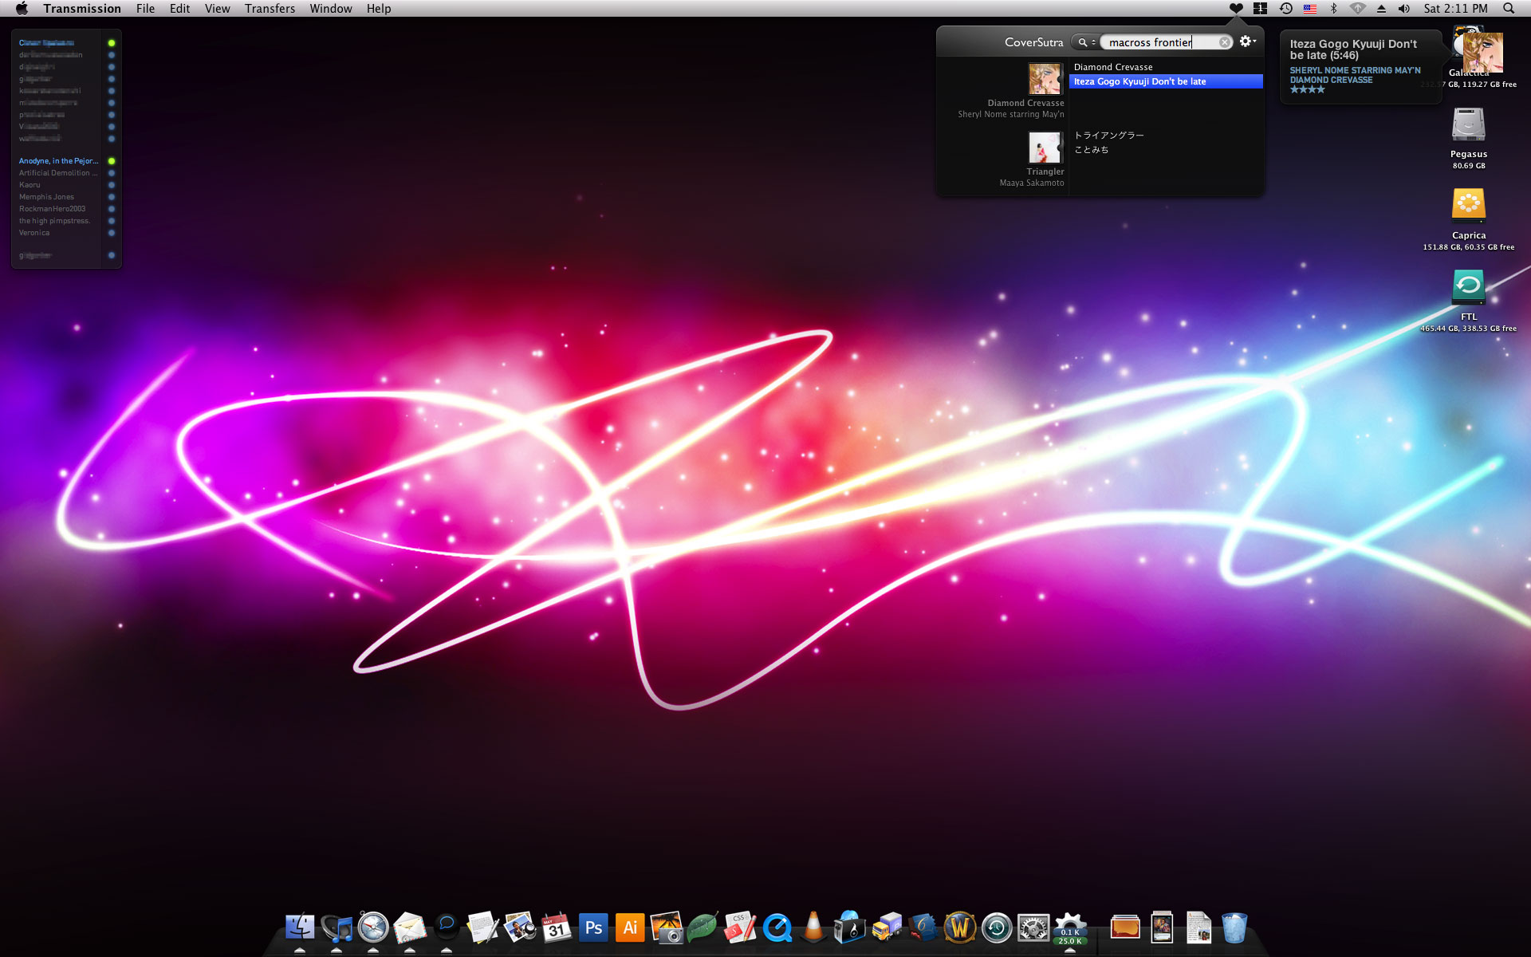Image resolution: width=1531 pixels, height=957 pixels.
Task: Launch iTunes with headphones icon in Dock
Action: [x=337, y=927]
